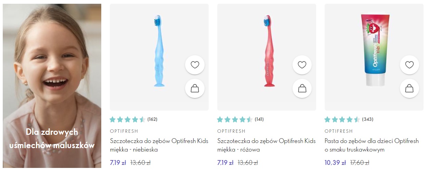Add strawberry toothpaste to shopping bag
Viewport: 428px width, 171px height.
pyautogui.click(x=409, y=88)
